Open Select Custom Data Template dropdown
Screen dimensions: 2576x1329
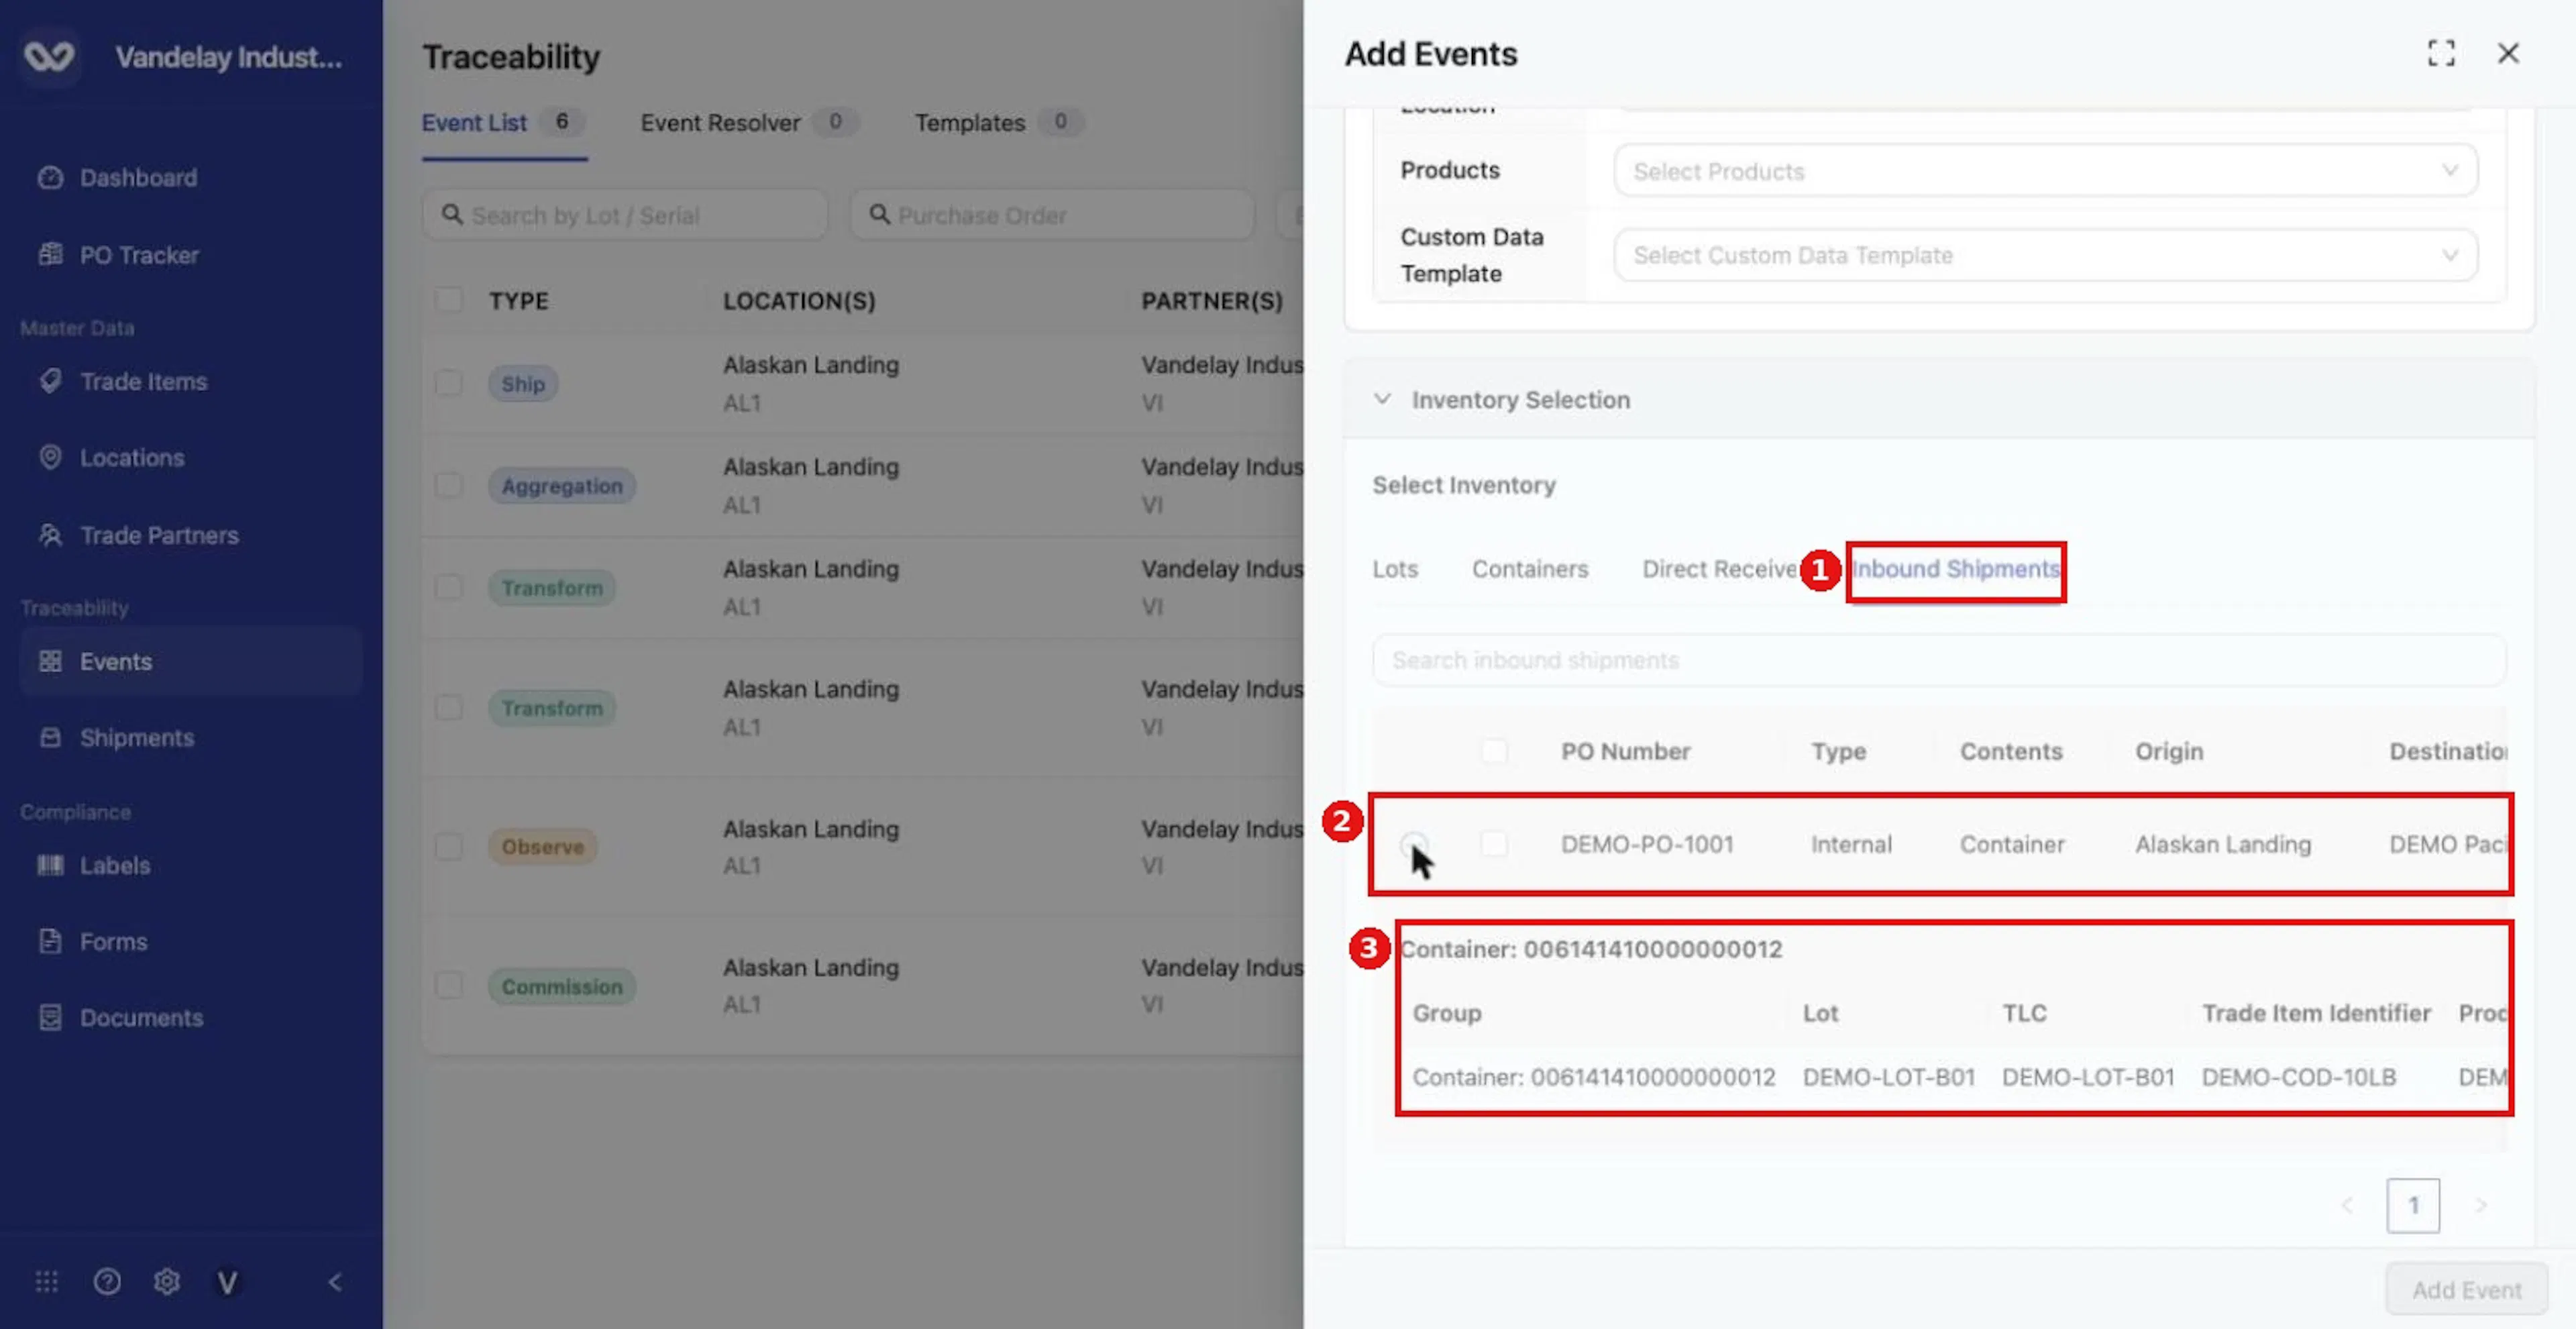pyautogui.click(x=2045, y=255)
